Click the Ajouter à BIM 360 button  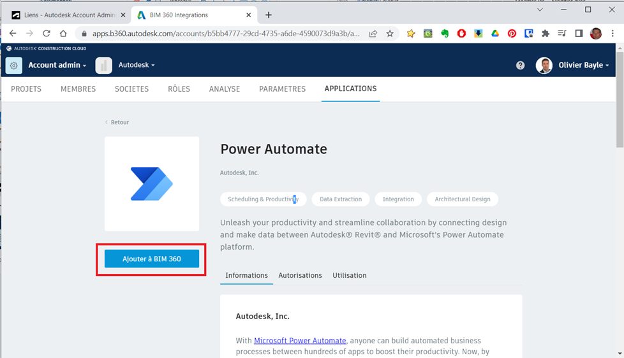pyautogui.click(x=152, y=259)
